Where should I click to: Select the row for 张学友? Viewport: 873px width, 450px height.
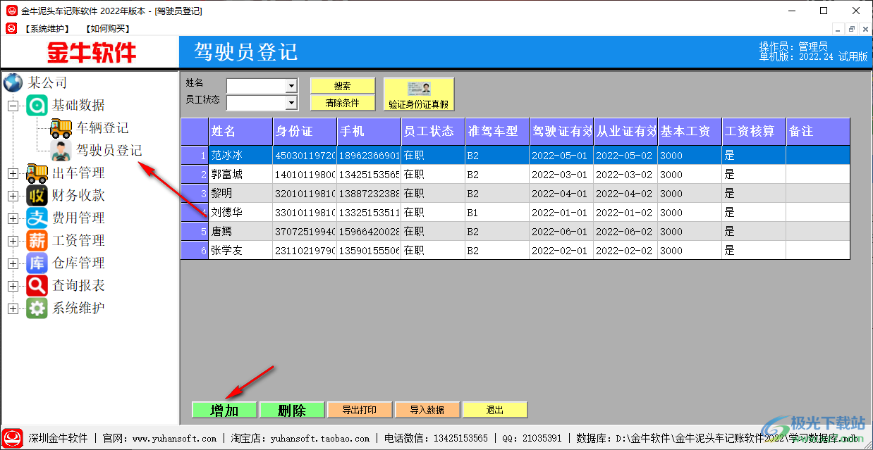515,250
